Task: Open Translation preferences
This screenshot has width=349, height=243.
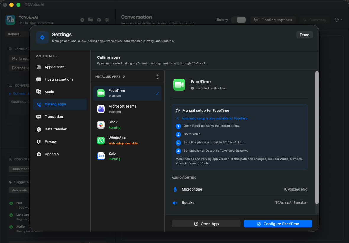Action: 60,117
